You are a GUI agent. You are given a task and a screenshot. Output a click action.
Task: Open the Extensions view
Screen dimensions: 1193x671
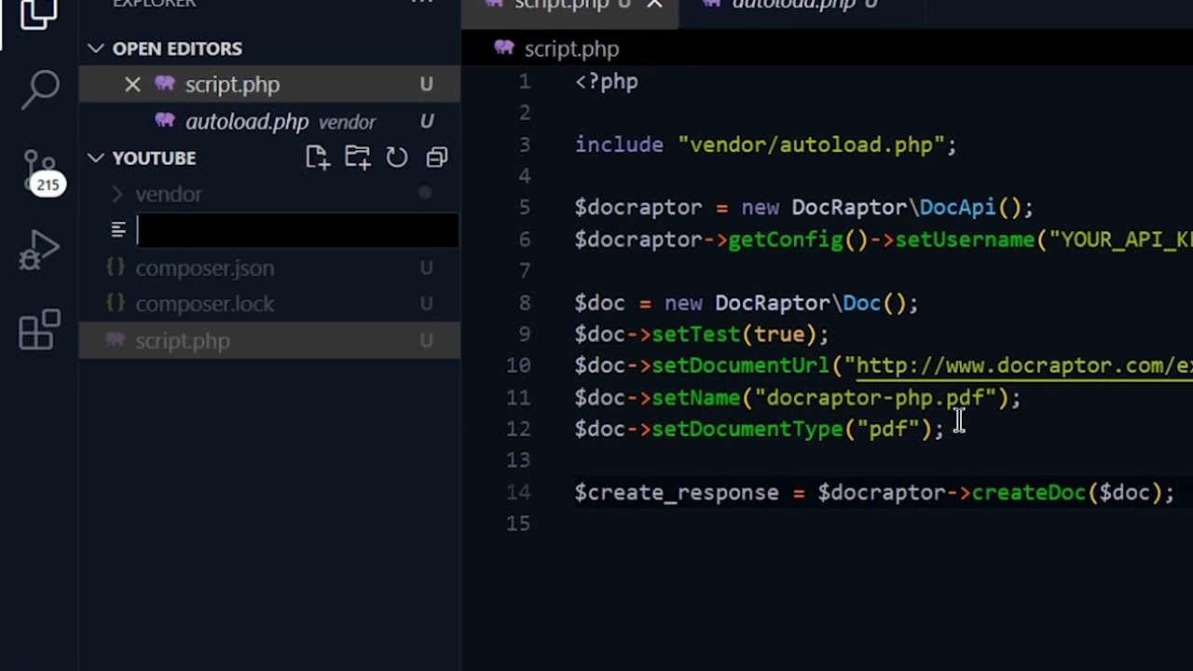tap(40, 329)
